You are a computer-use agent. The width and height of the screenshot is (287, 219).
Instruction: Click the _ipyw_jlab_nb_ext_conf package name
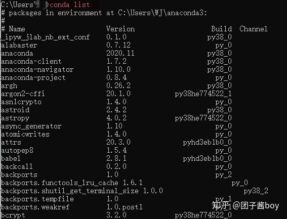(x=46, y=37)
